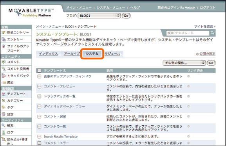226x146 pixels.
Task: Open ヘルプ in top navigation
Action: 135,8
